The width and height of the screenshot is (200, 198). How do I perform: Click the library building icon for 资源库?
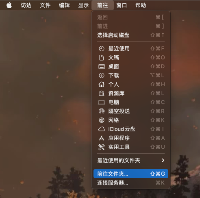pos(102,94)
